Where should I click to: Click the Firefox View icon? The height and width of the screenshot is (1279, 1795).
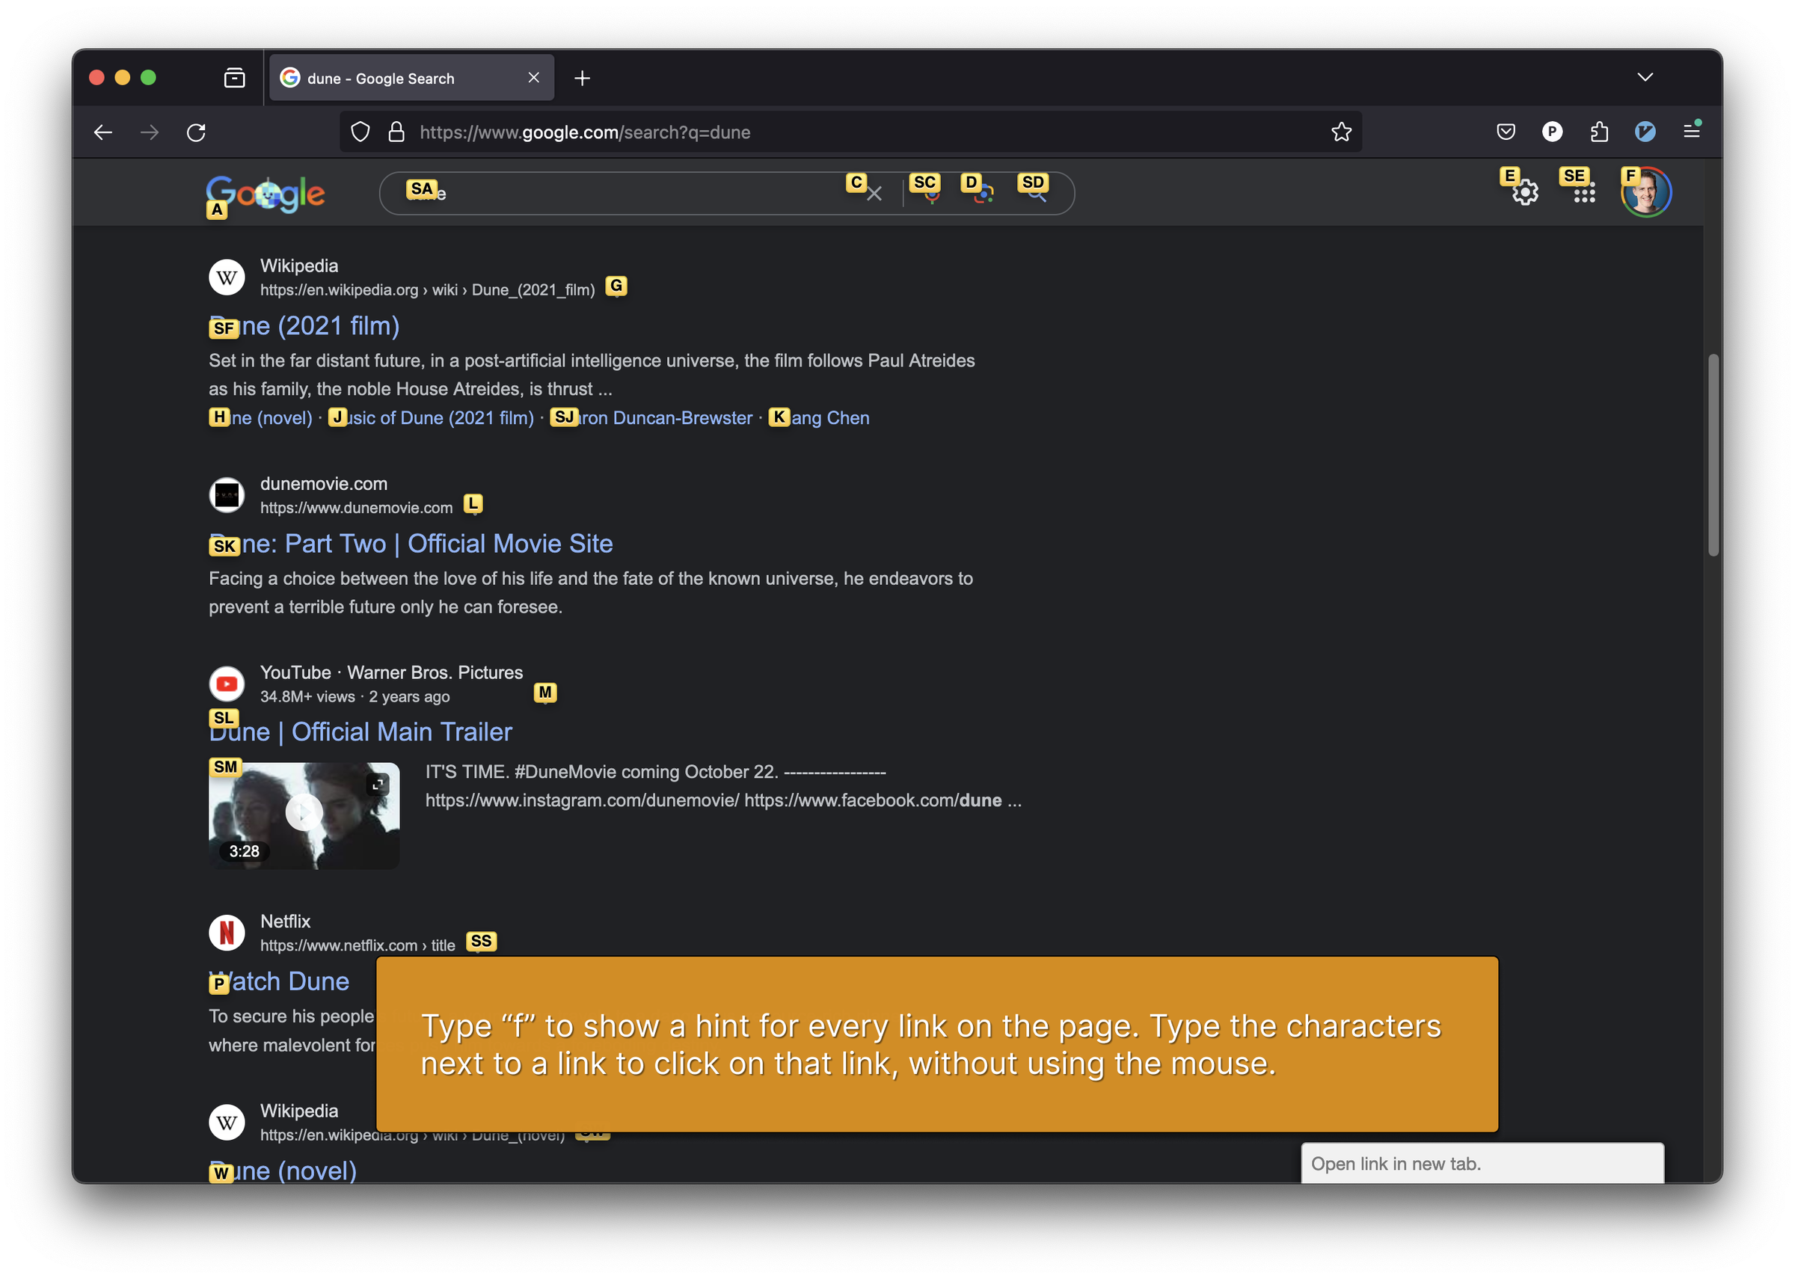coord(235,78)
